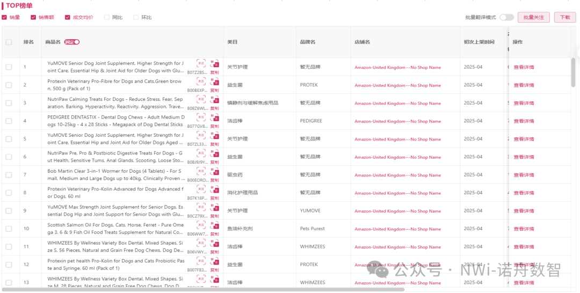580x293 pixels.
Task: Select the checkbox for rank 4 row
Action: [x=9, y=121]
